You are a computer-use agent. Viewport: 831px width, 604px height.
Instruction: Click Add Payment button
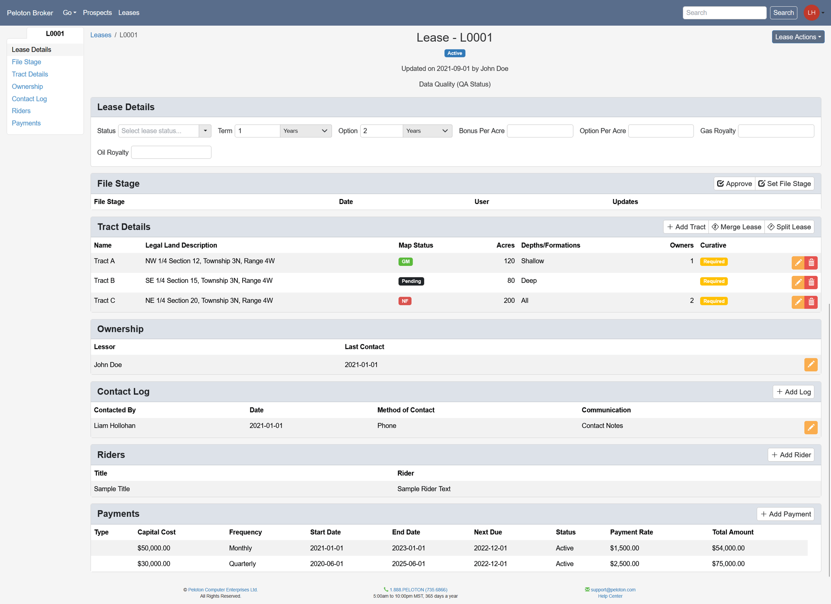pyautogui.click(x=785, y=514)
